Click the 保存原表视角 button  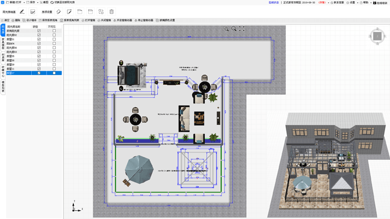(48, 20)
